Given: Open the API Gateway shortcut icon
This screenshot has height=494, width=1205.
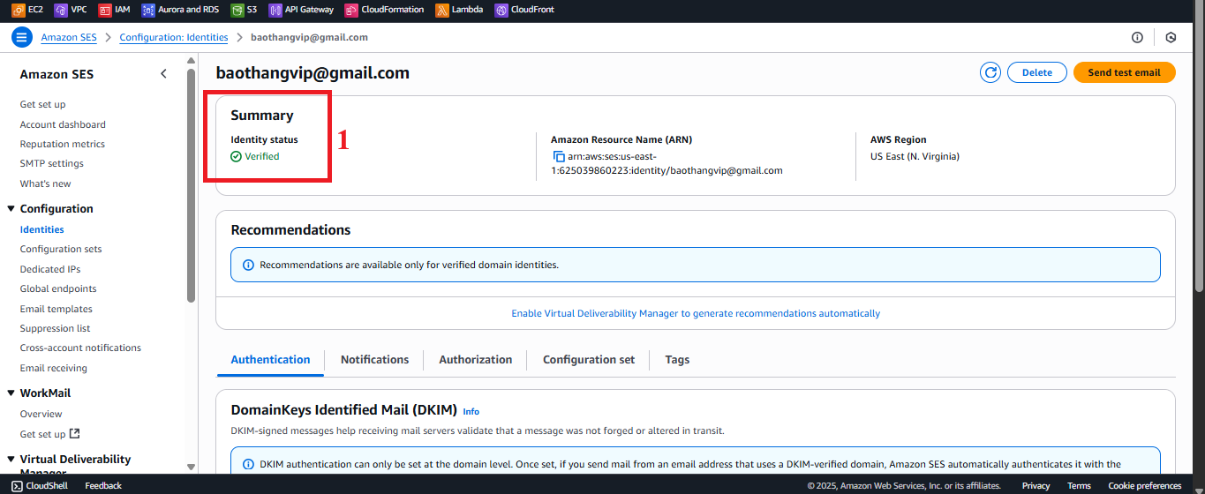Looking at the screenshot, I should click(x=275, y=10).
